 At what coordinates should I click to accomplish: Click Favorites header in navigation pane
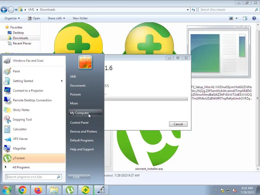pos(16,27)
